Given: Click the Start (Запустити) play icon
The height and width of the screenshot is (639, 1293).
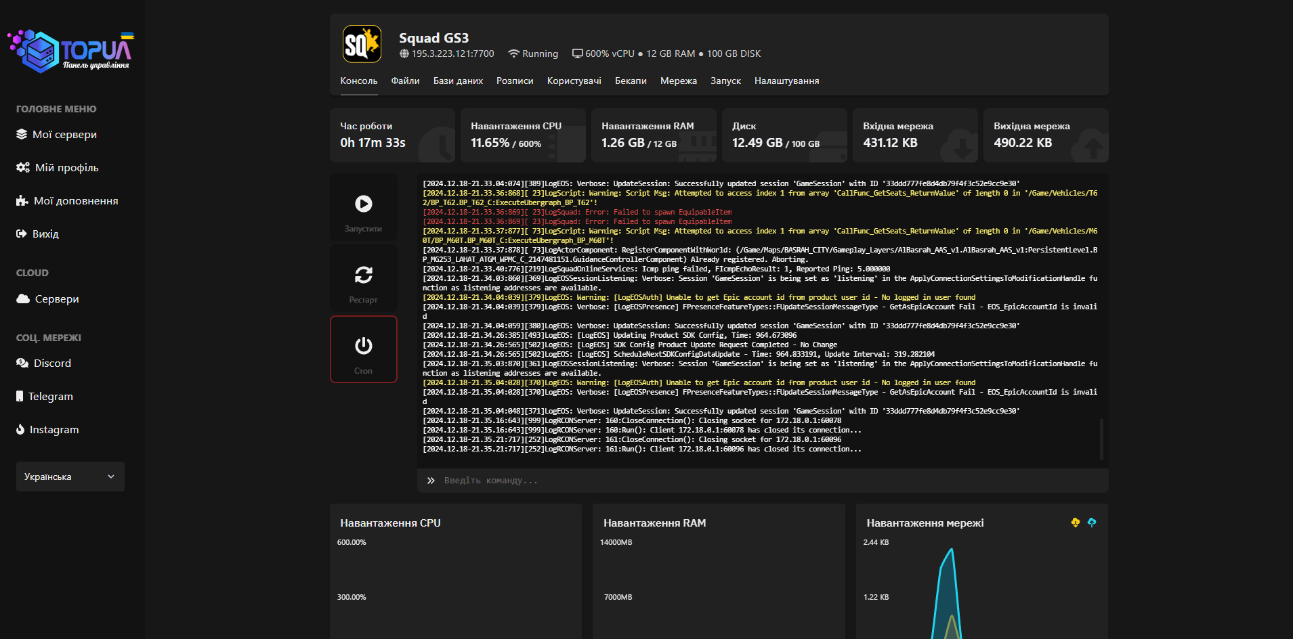Looking at the screenshot, I should tap(363, 204).
